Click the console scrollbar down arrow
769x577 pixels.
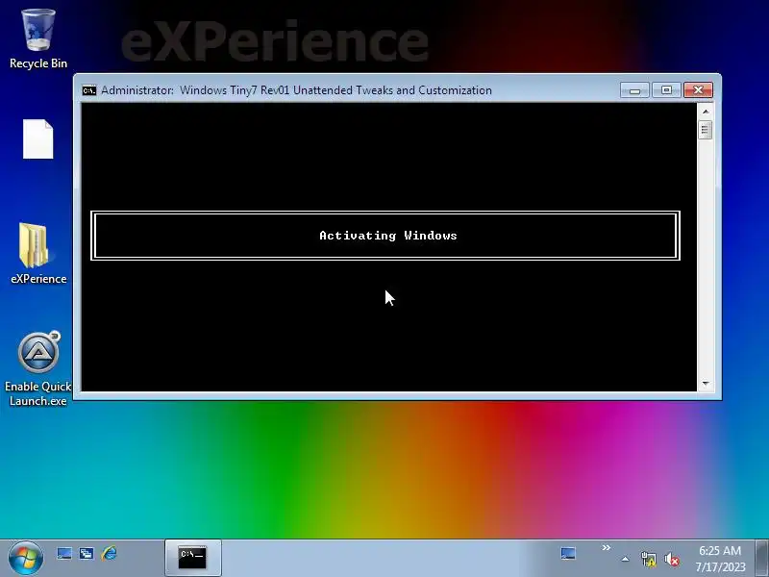[x=706, y=383]
